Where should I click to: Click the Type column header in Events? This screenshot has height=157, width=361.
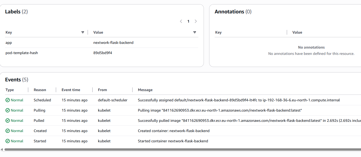[x=10, y=90]
